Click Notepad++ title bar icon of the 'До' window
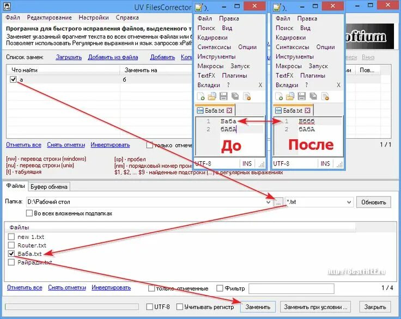 click(x=198, y=7)
